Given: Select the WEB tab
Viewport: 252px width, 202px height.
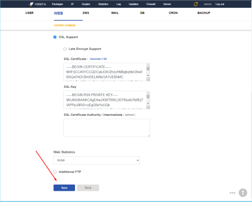Looking at the screenshot, I should (58, 13).
